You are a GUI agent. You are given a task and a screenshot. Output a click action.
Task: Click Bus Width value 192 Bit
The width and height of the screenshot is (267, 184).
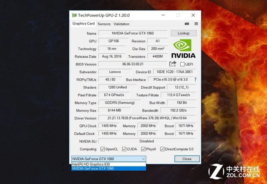point(181,103)
